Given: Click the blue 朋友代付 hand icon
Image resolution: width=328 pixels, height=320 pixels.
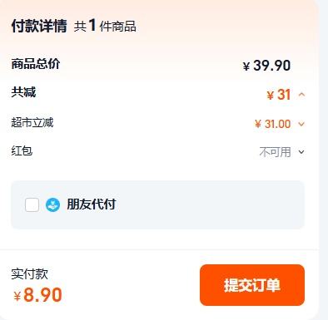Looking at the screenshot, I should pos(52,205).
